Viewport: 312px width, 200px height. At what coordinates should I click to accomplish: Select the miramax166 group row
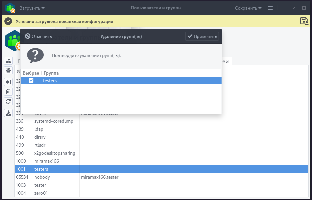(46, 161)
